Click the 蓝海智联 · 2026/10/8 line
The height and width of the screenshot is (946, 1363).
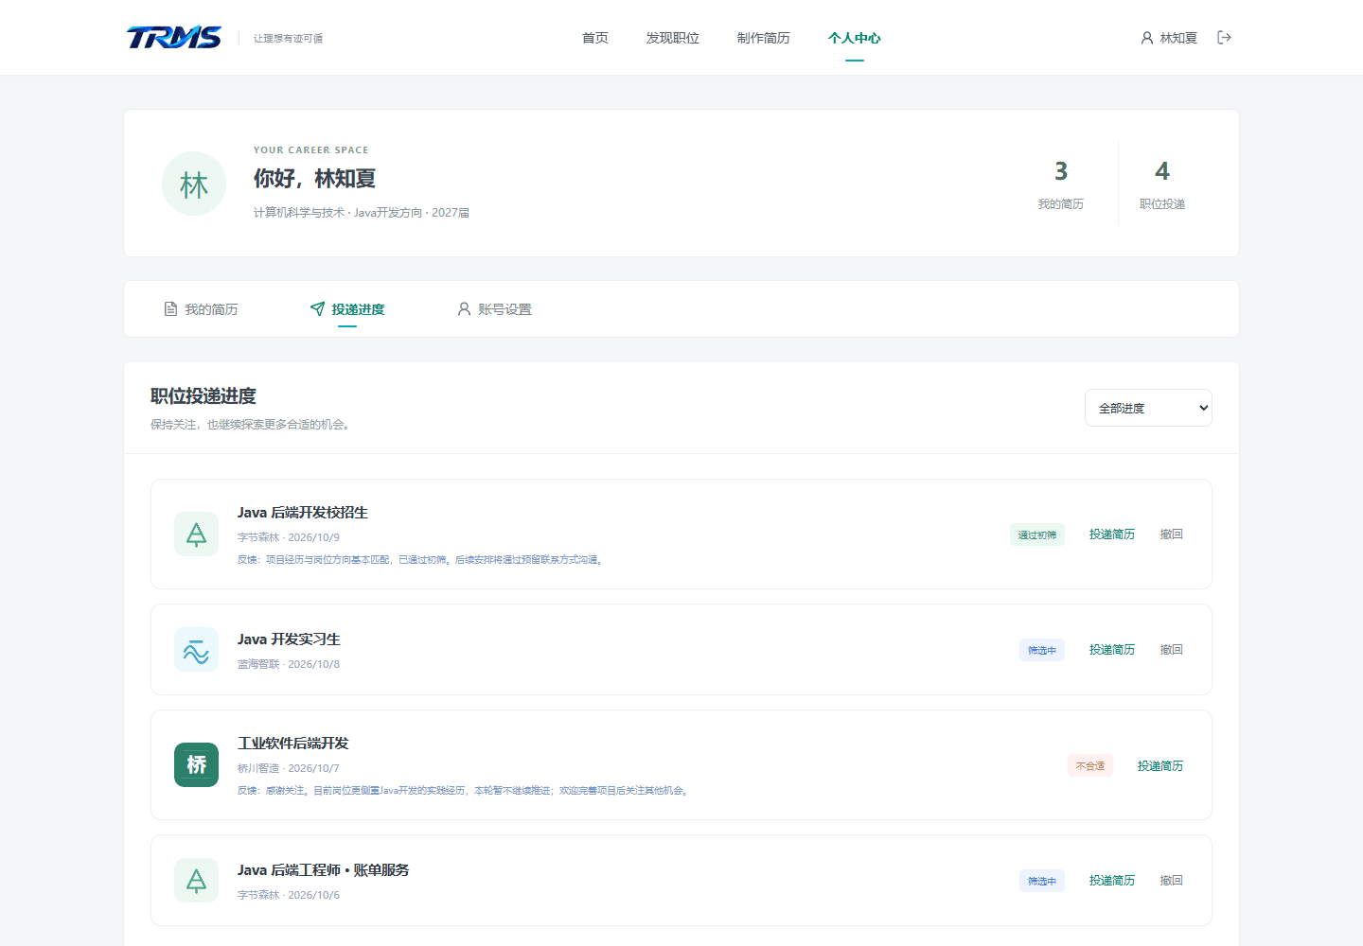click(x=289, y=664)
